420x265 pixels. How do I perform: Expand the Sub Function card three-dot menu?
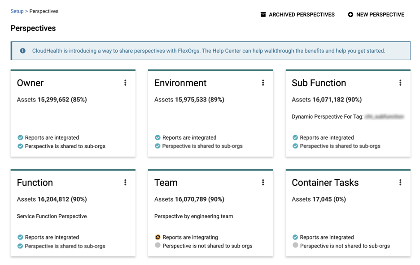coord(400,83)
